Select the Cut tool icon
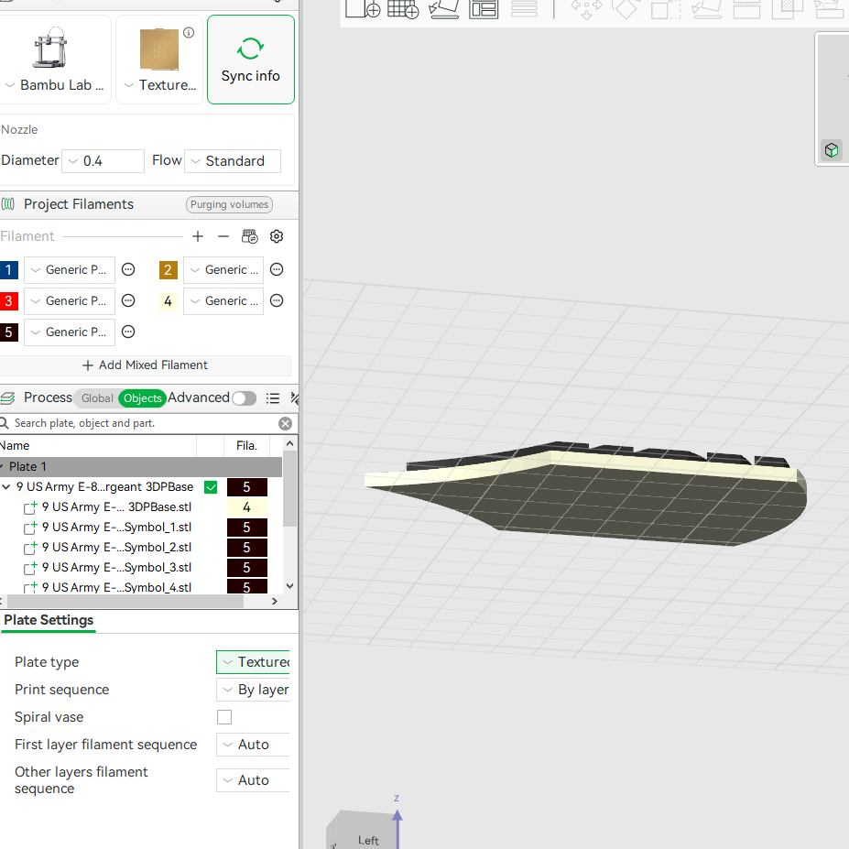Screen dimensions: 849x849 746,8
